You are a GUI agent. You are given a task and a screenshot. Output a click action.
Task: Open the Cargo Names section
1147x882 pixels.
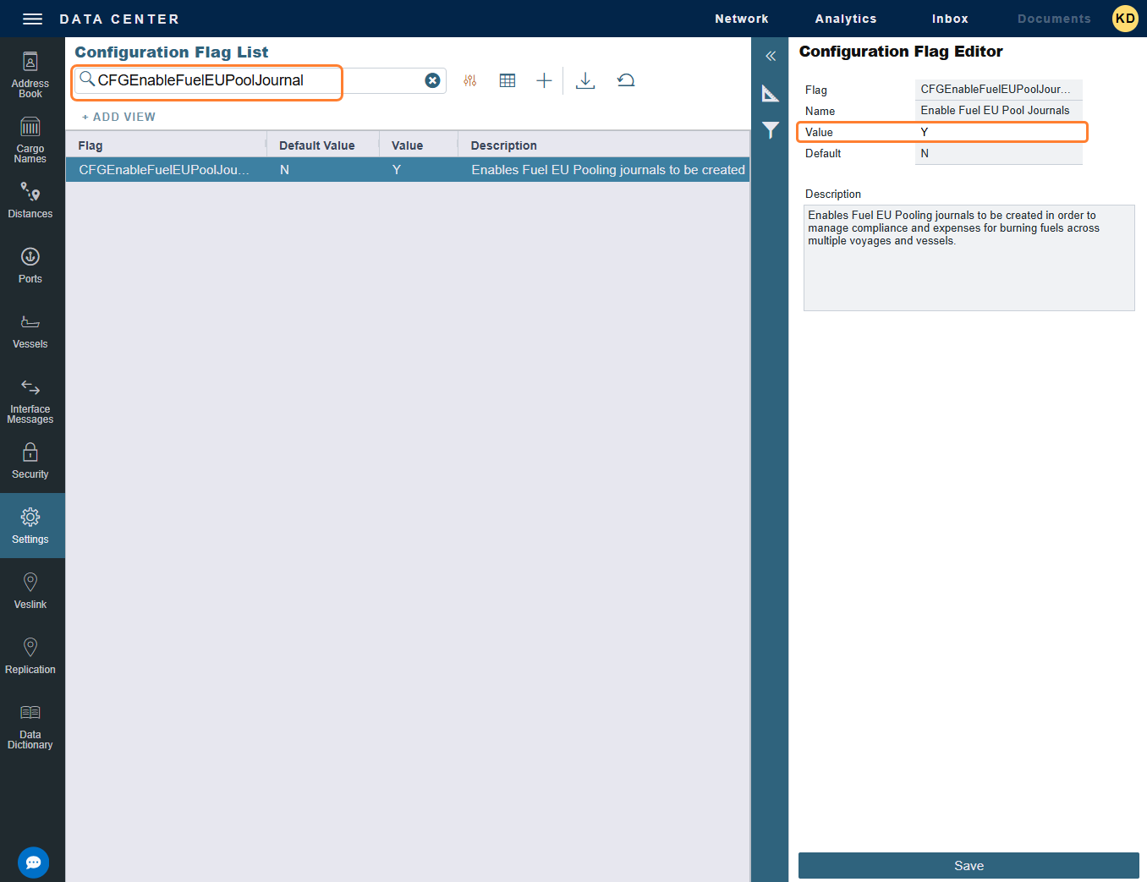[x=30, y=135]
